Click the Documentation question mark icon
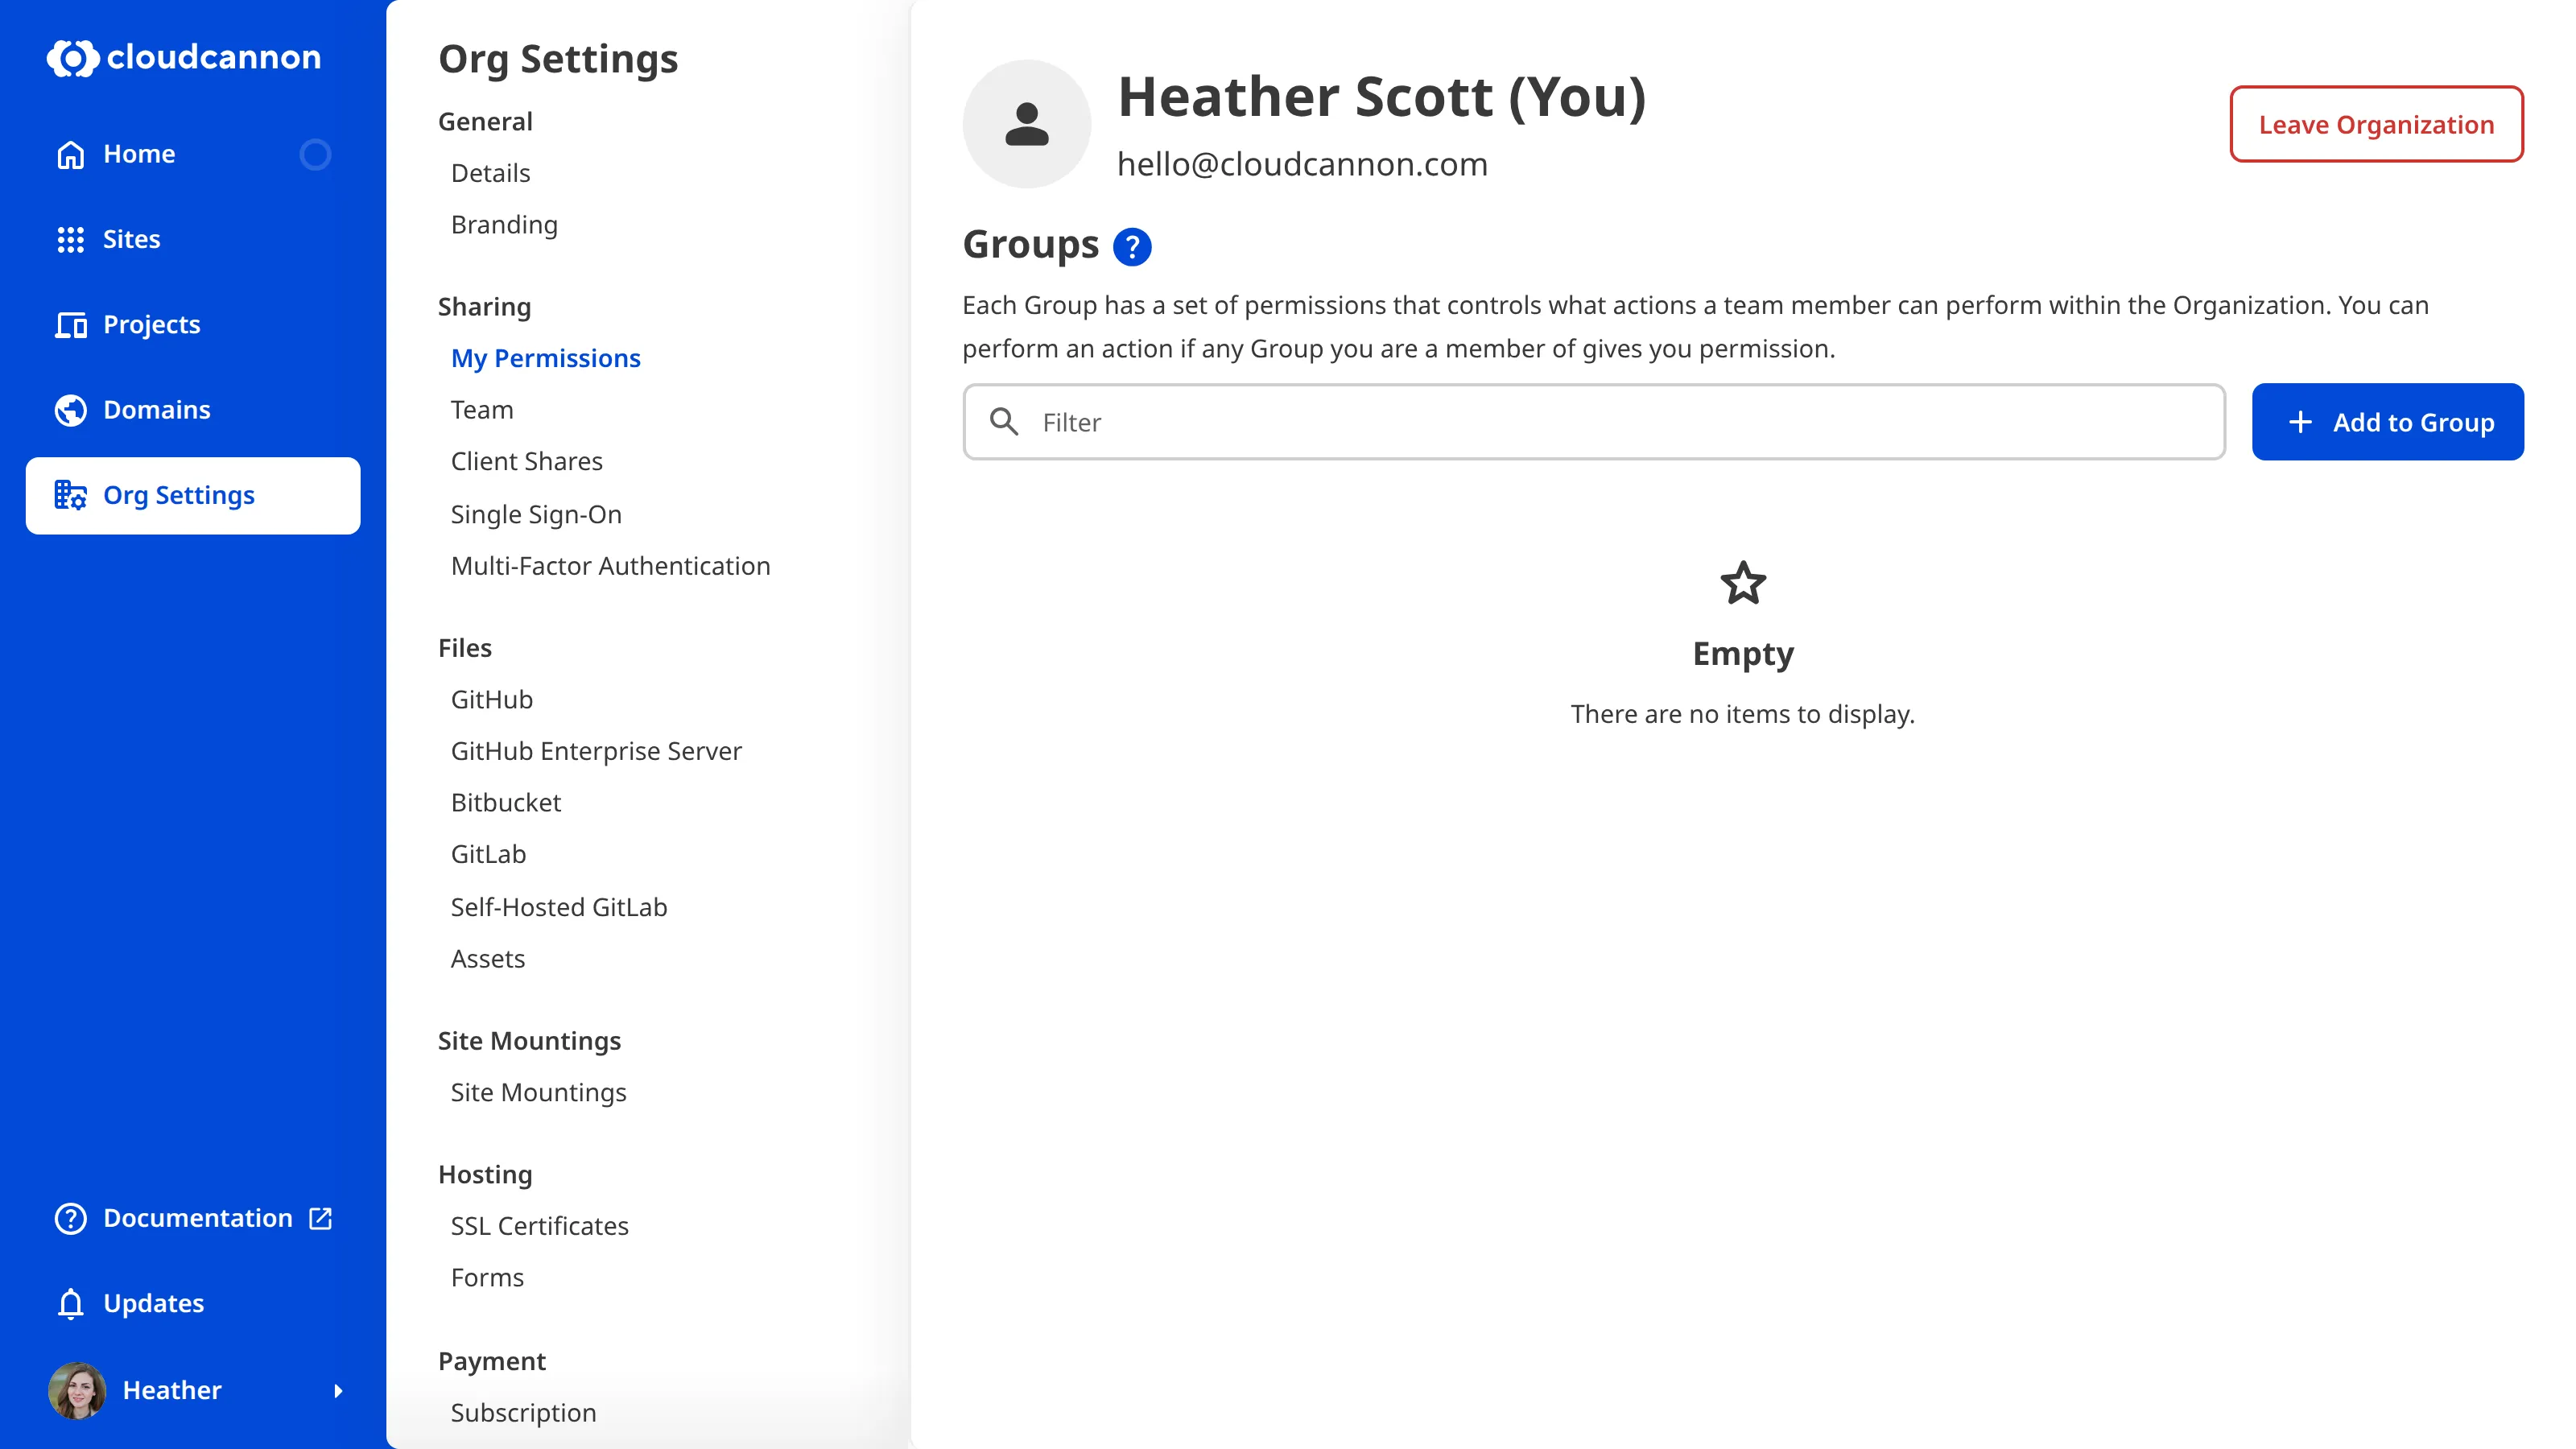This screenshot has height=1449, width=2576. (71, 1218)
